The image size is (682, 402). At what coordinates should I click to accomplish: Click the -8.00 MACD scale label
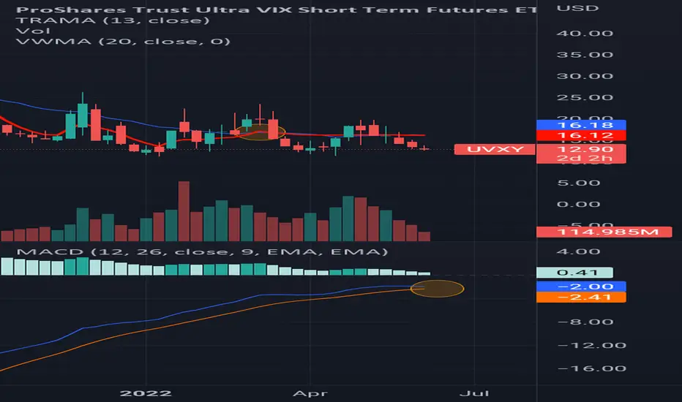[585, 322]
